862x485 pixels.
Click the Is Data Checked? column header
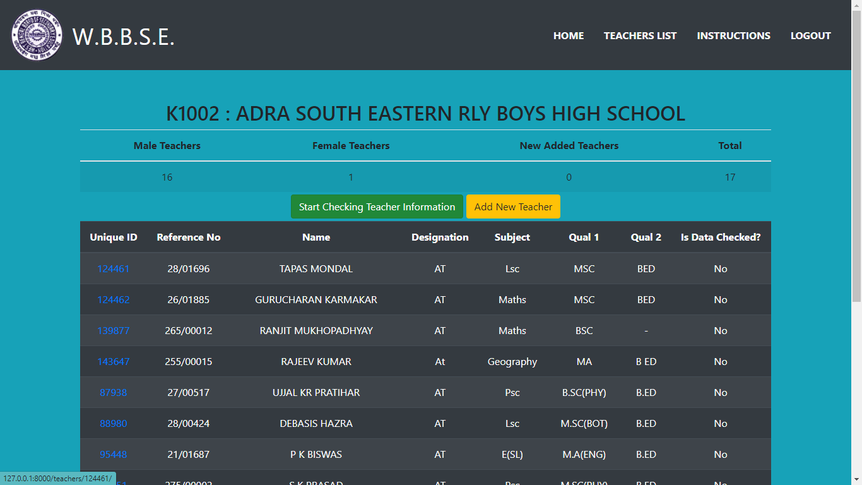point(720,237)
